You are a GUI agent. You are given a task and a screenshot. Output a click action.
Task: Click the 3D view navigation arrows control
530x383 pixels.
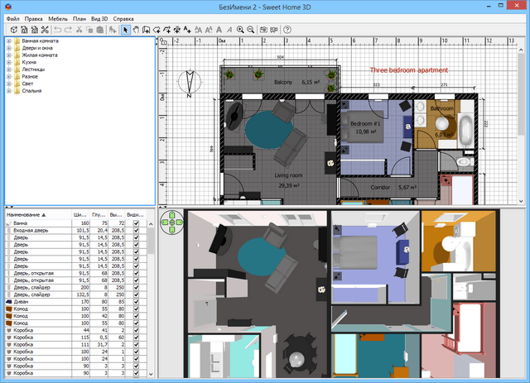(x=171, y=220)
